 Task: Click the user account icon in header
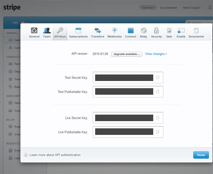click(x=210, y=8)
